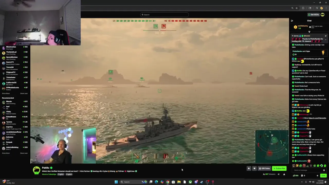Click the Gift Subs button

pyautogui.click(x=264, y=169)
